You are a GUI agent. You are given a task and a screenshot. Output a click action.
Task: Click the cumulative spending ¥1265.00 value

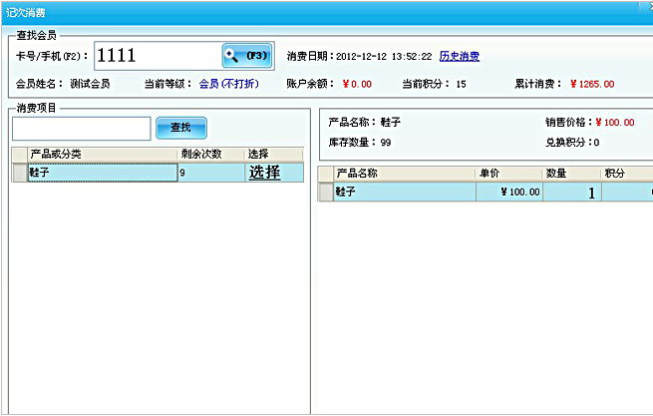coord(592,84)
